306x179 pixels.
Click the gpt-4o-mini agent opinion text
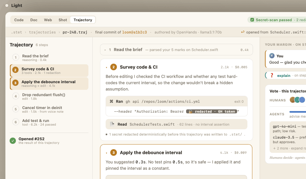pyautogui.click(x=289, y=129)
